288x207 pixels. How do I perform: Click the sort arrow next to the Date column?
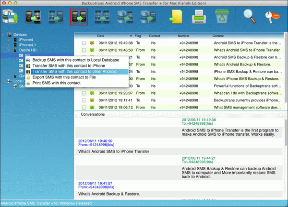[x=131, y=36]
